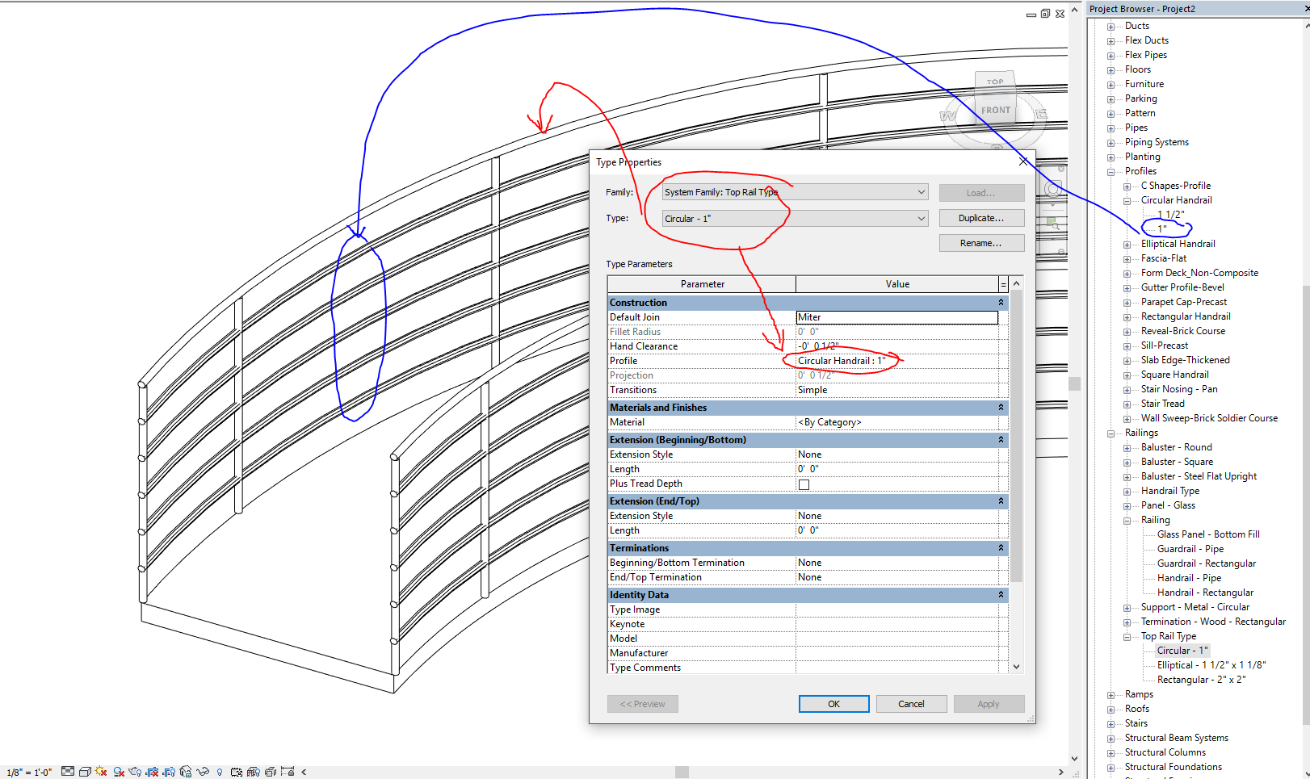Show crop region via lightbulb crop icon
Image resolution: width=1310 pixels, height=779 pixels.
click(169, 772)
